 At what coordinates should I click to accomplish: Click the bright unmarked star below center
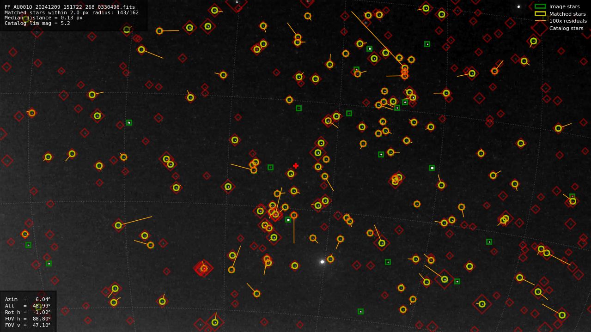pos(323,262)
